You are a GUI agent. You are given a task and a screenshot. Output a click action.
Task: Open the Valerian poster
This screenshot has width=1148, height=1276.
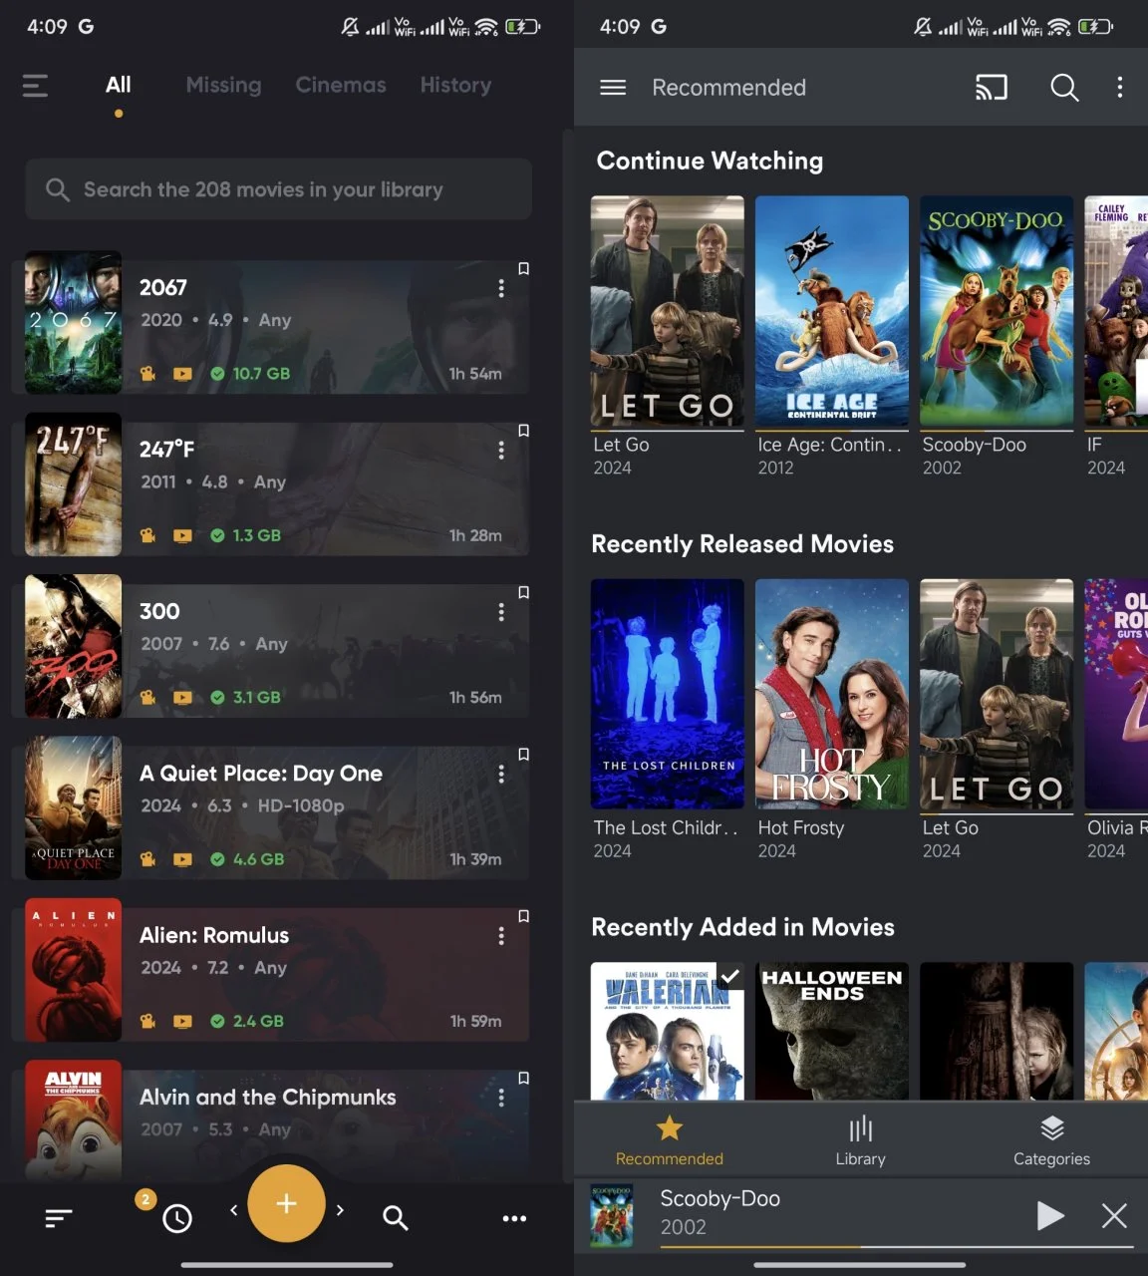pyautogui.click(x=667, y=1031)
